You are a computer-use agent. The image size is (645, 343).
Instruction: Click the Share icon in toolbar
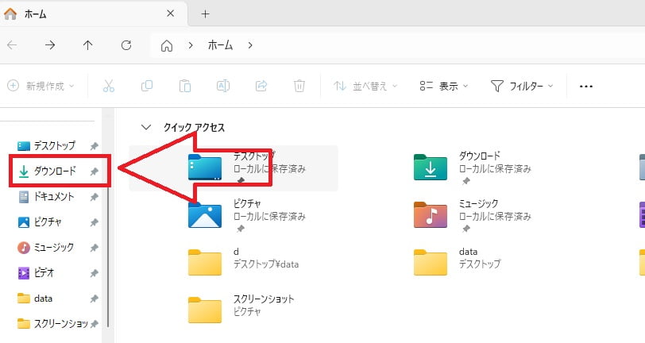pos(261,86)
